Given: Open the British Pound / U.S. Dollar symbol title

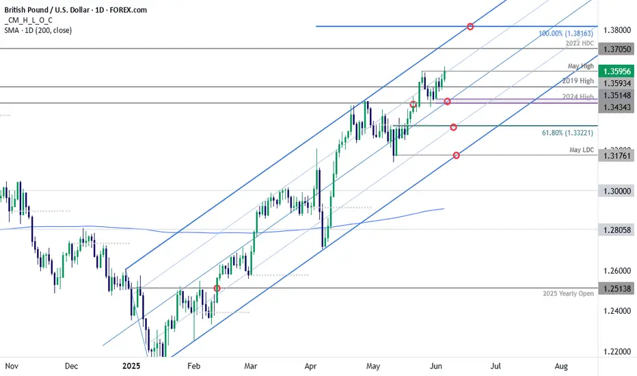Looking at the screenshot, I should click(76, 10).
